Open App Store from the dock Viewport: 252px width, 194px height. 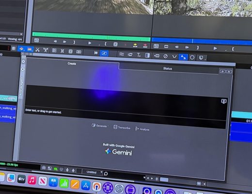(85, 186)
